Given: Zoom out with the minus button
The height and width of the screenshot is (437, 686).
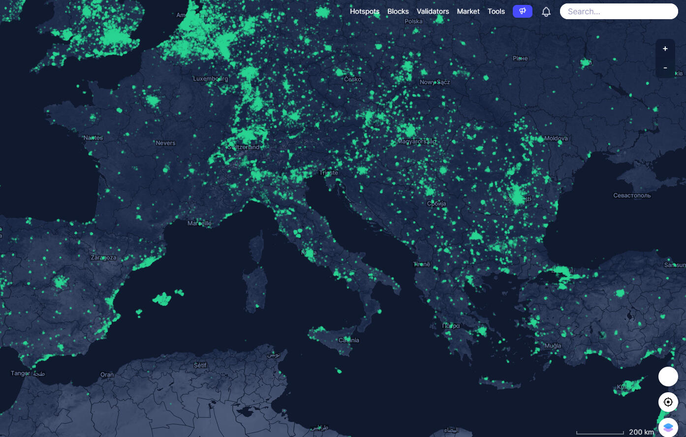Looking at the screenshot, I should [665, 68].
